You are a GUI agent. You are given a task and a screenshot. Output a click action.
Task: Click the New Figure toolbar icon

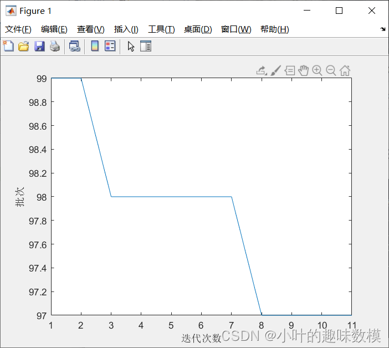click(9, 46)
